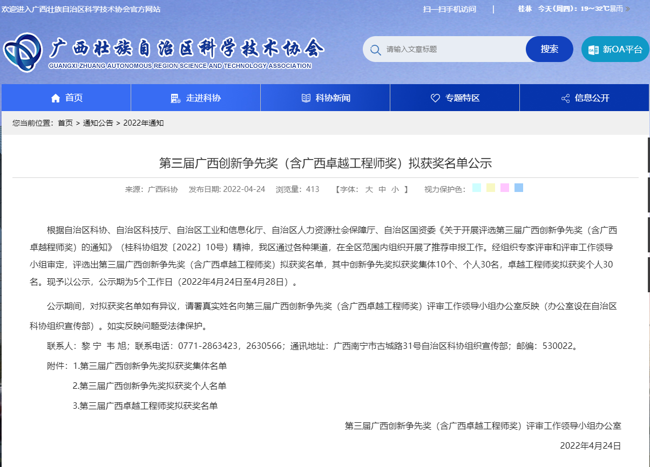Screen dimensions: 650x467
Task: Click the article title 拟获奖名单公示
Action: tap(325, 163)
